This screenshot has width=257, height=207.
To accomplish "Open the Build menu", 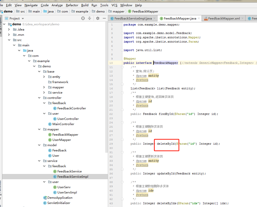I will click(x=85, y=5).
